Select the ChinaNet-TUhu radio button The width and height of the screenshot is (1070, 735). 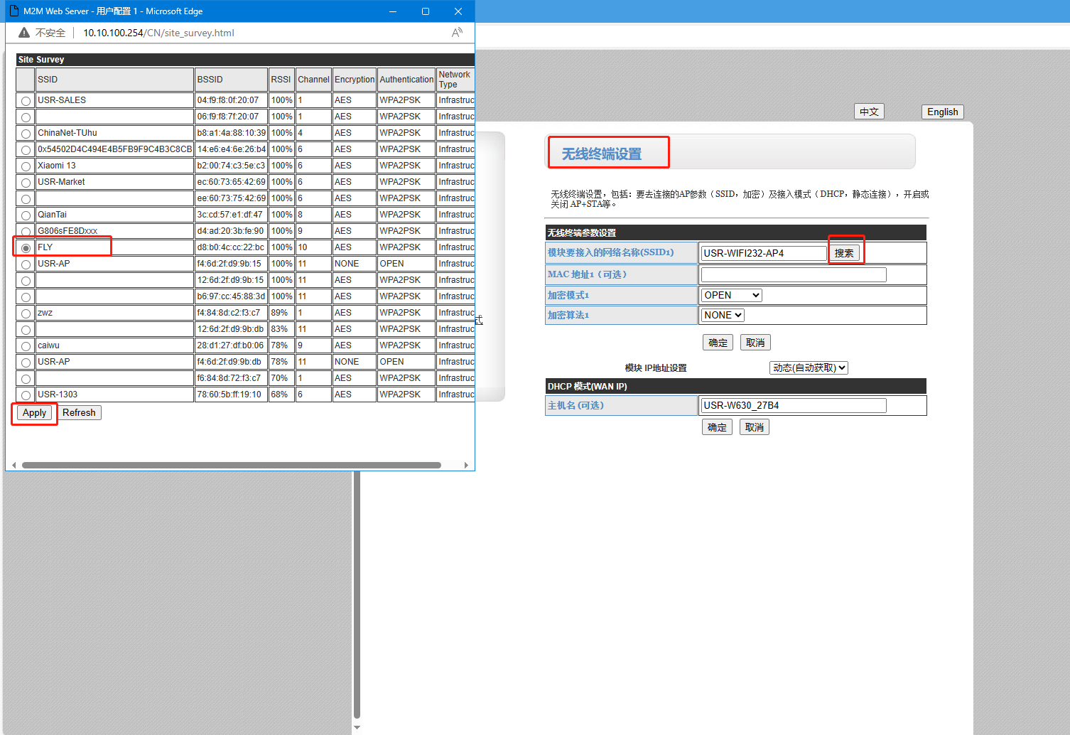[26, 134]
